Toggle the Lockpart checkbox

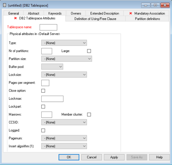click(x=43, y=107)
